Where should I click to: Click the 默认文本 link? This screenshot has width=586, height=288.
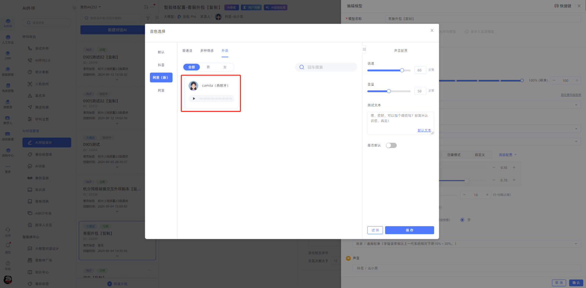point(424,130)
